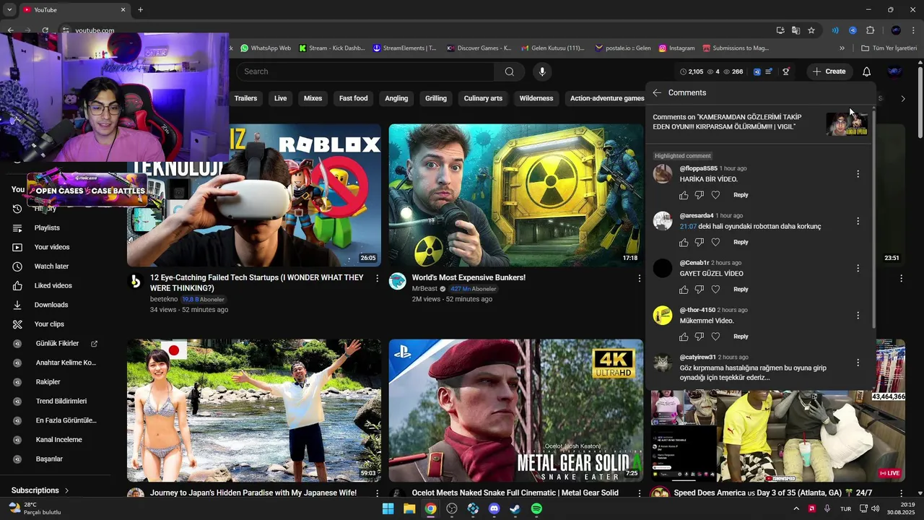Reply to @aresarda4's comment
Viewport: 924px width, 520px height.
(741, 242)
